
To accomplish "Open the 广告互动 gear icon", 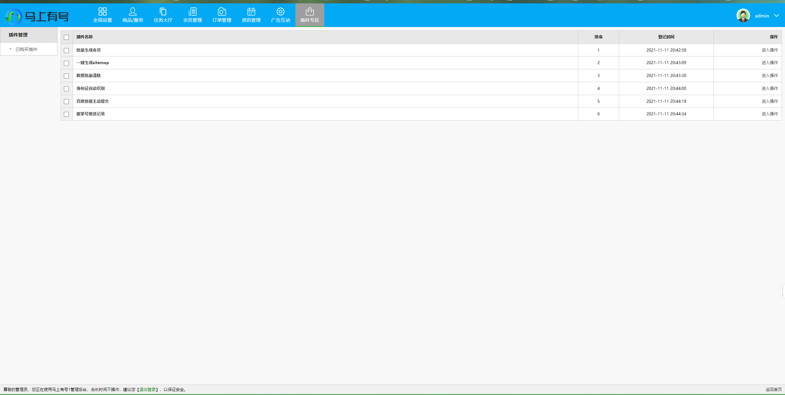I will [x=280, y=12].
